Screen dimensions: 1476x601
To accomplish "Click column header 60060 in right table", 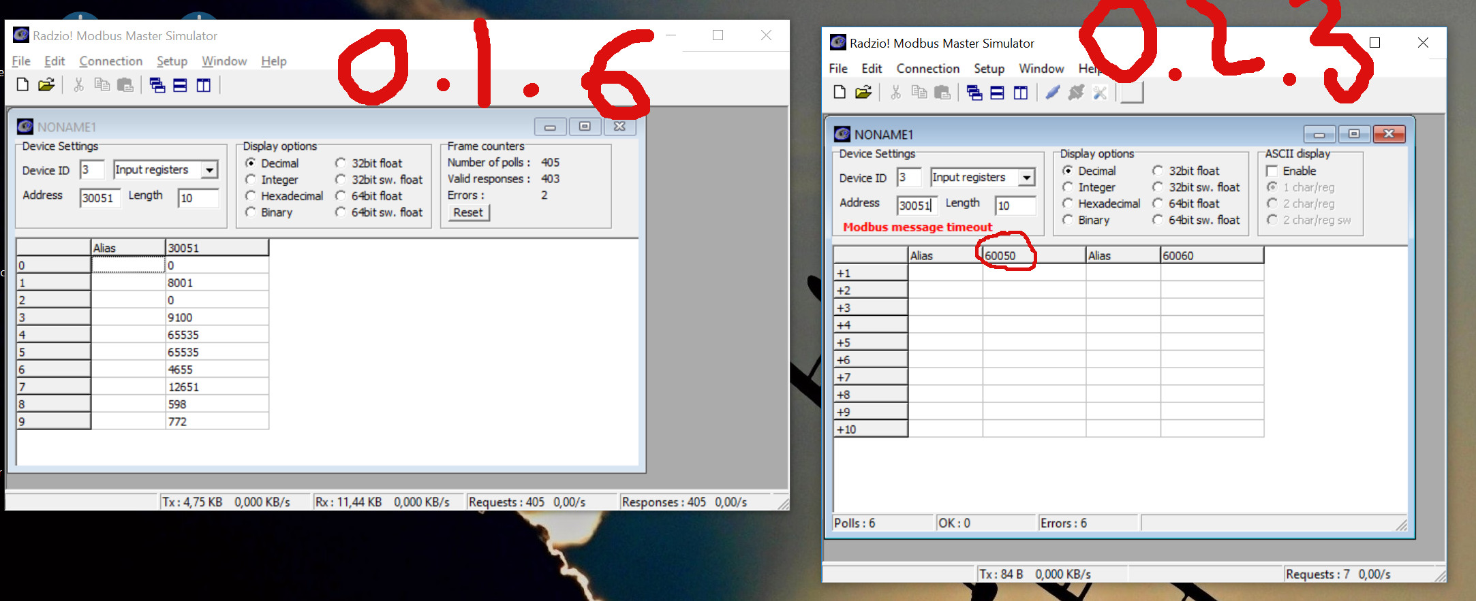I will (x=1212, y=255).
